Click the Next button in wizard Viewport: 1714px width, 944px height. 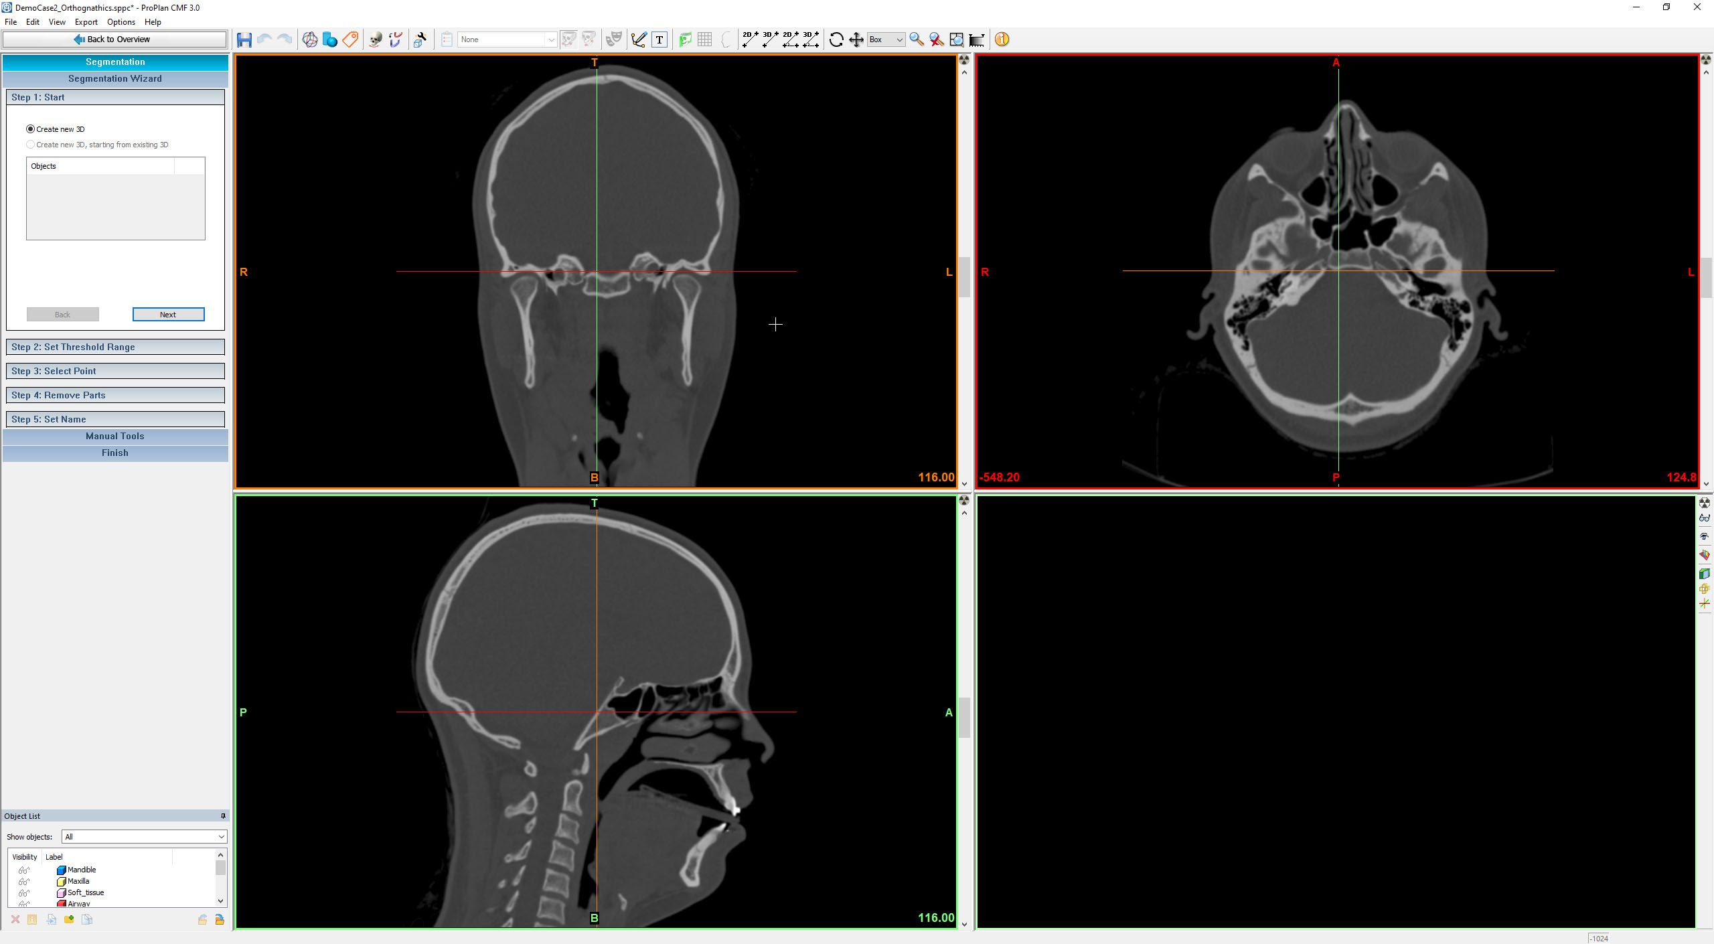pyautogui.click(x=168, y=315)
